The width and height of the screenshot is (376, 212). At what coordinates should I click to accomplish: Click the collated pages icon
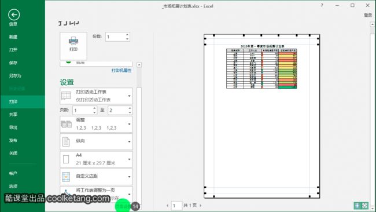tap(66, 125)
